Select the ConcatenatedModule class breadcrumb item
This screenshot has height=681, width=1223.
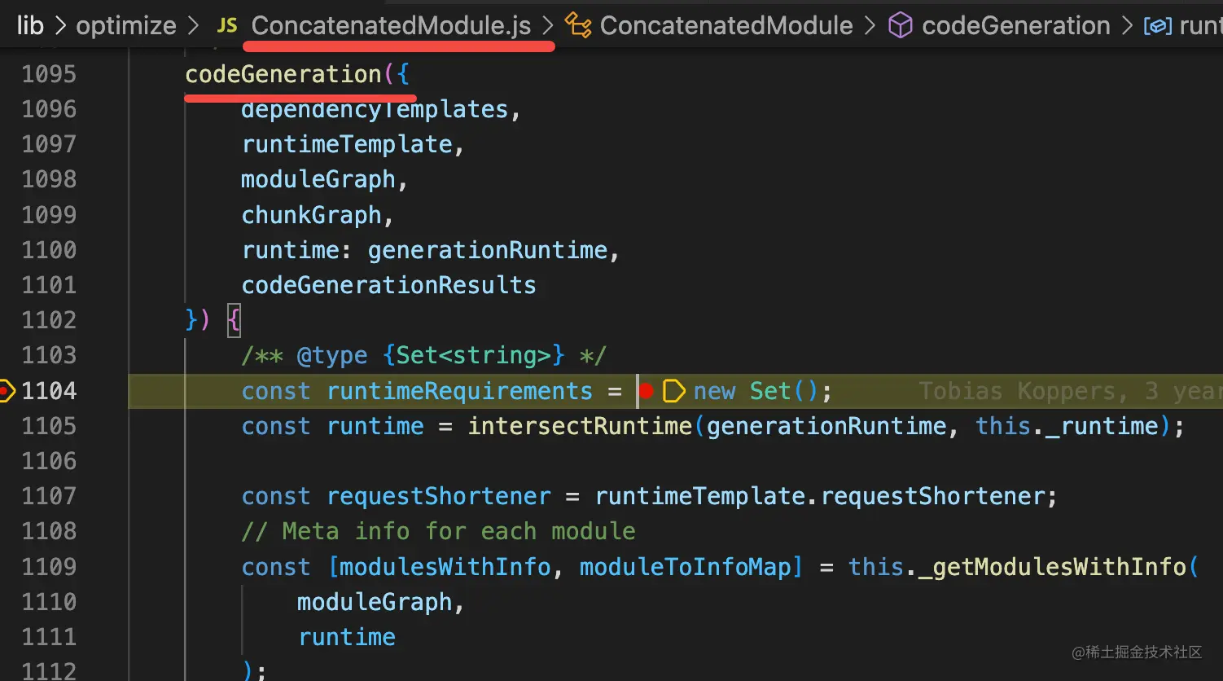726,26
